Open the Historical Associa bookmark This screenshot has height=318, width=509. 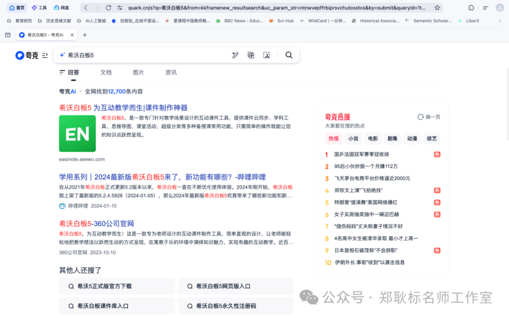coord(376,21)
